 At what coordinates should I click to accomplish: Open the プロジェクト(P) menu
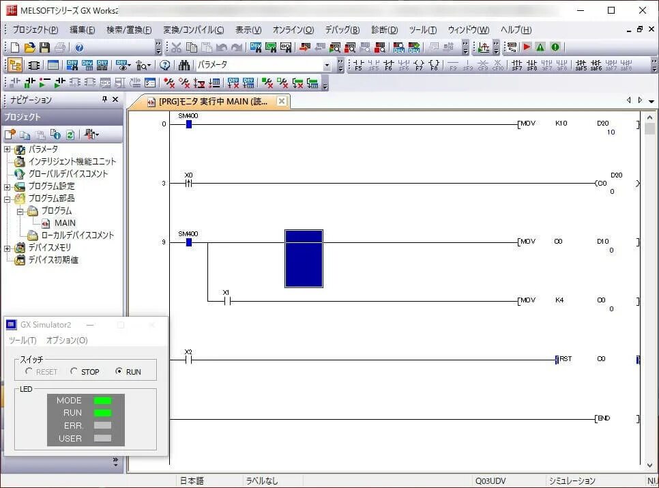coord(35,30)
